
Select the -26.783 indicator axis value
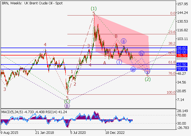click(183, 128)
